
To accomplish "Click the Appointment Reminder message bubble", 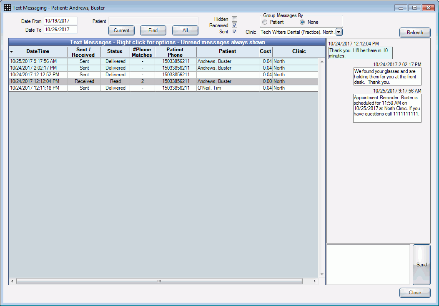I will pyautogui.click(x=387, y=108).
